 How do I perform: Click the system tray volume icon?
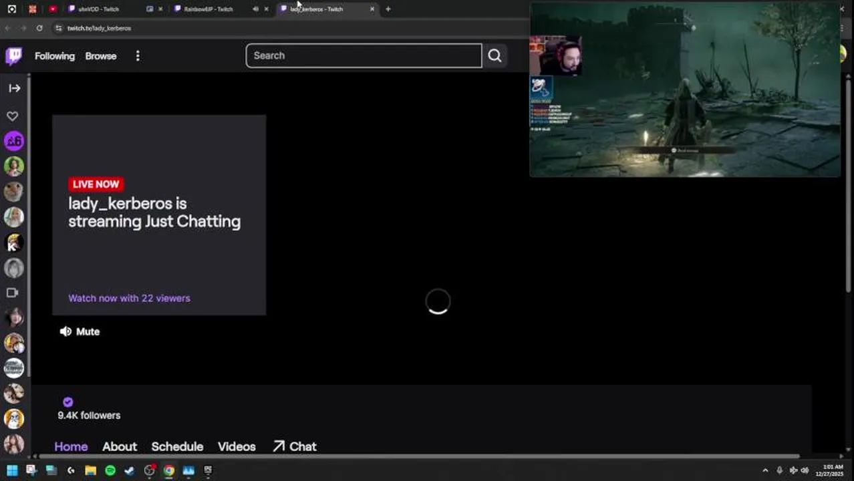coord(805,470)
